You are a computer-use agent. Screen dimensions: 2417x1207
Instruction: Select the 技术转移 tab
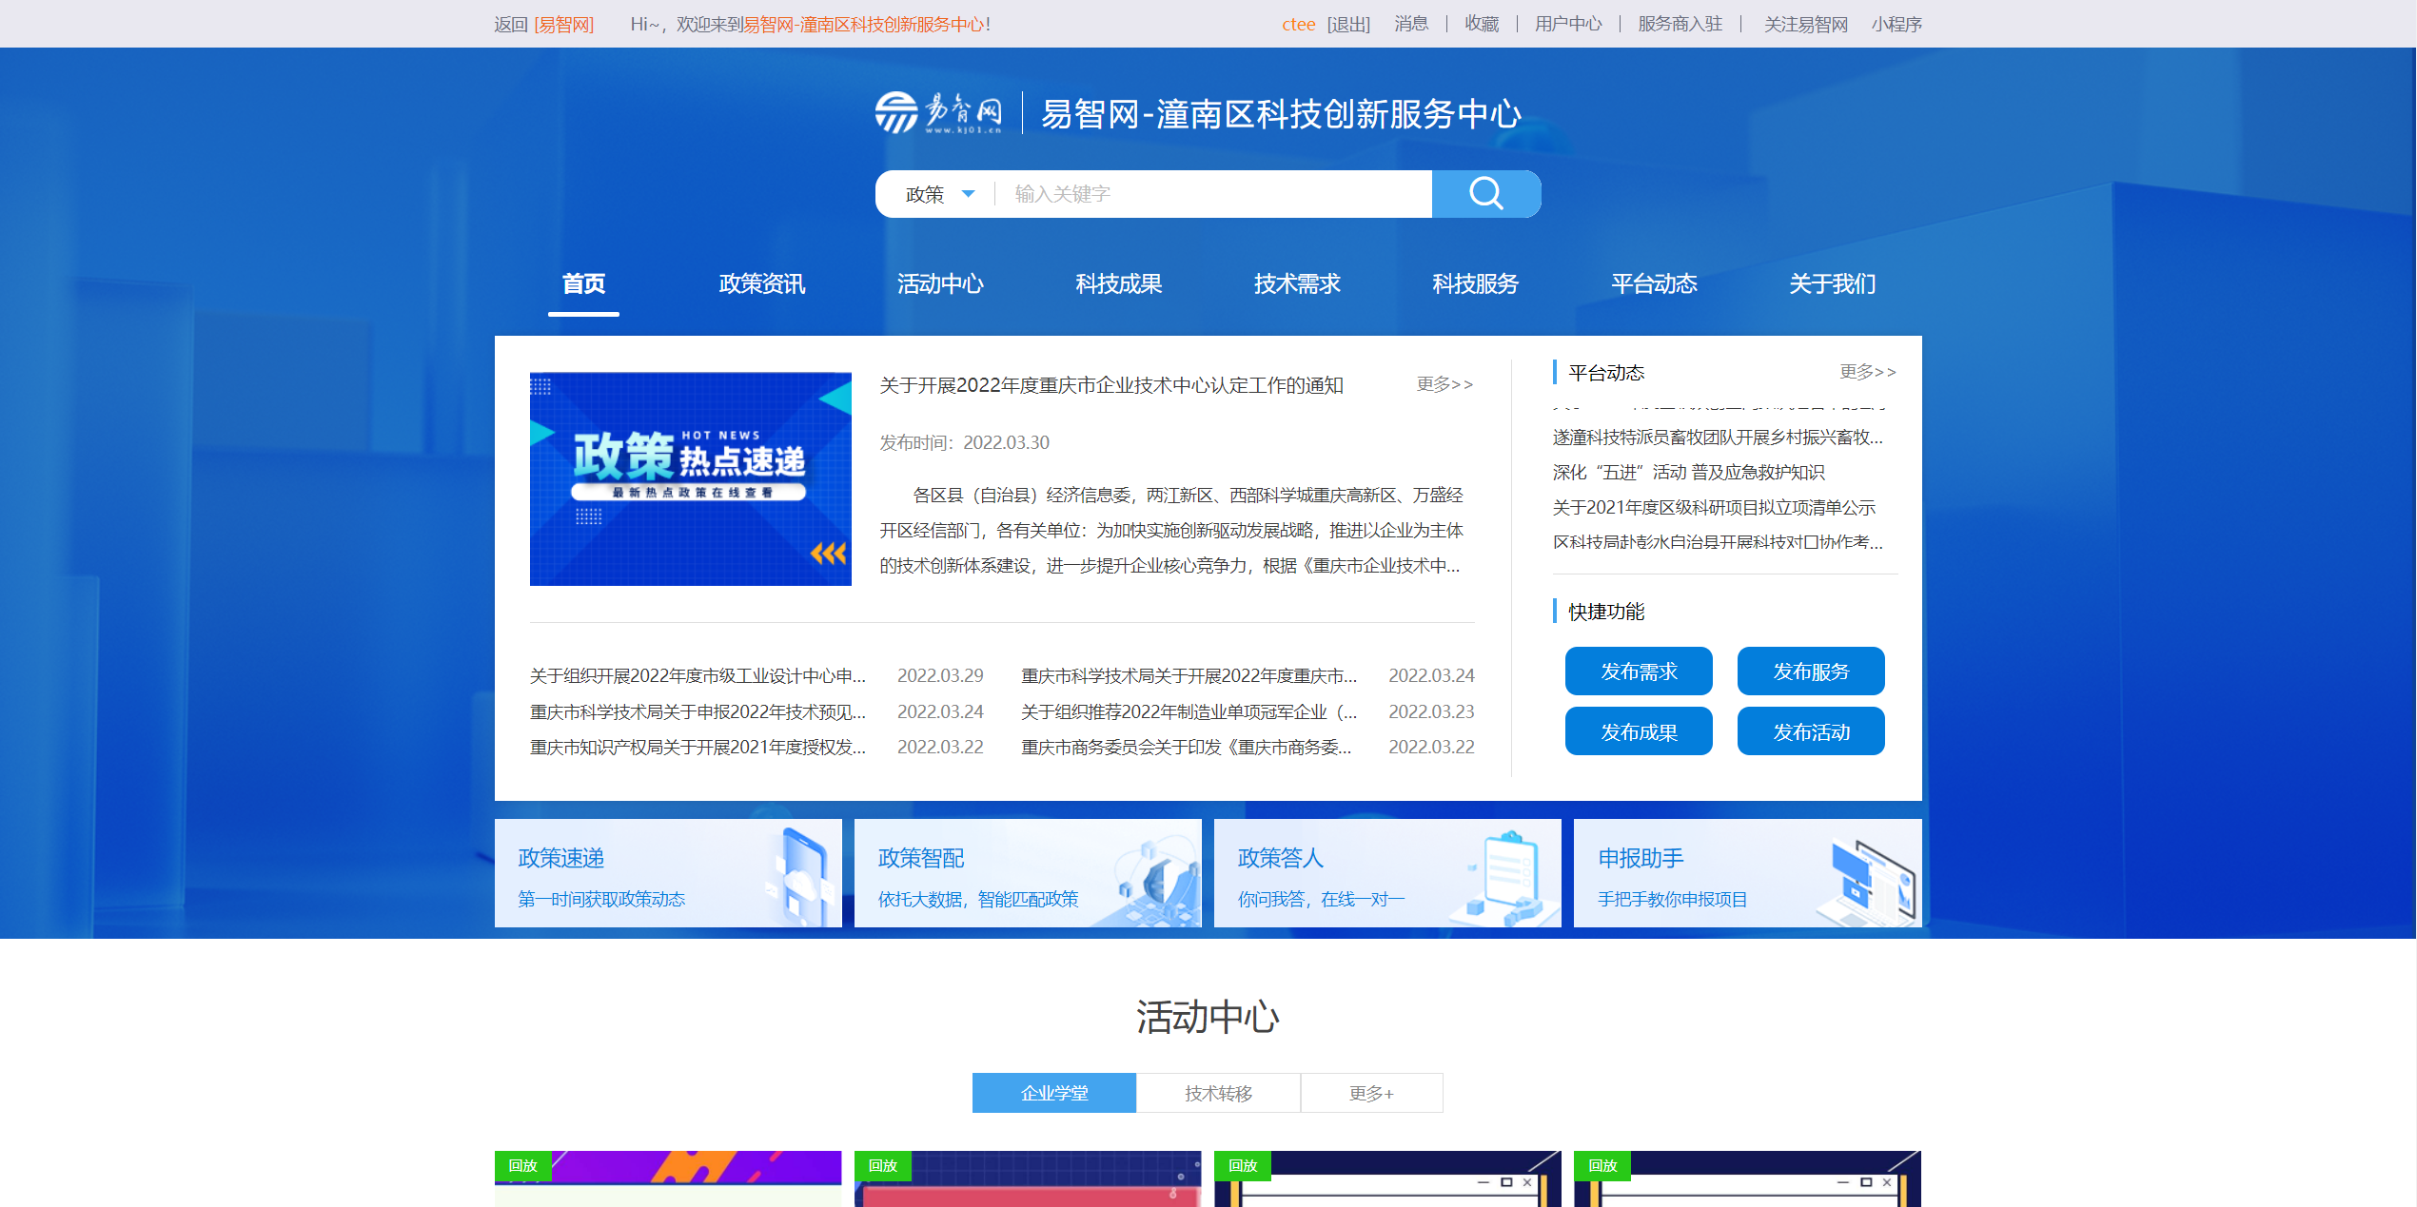pyautogui.click(x=1218, y=1093)
